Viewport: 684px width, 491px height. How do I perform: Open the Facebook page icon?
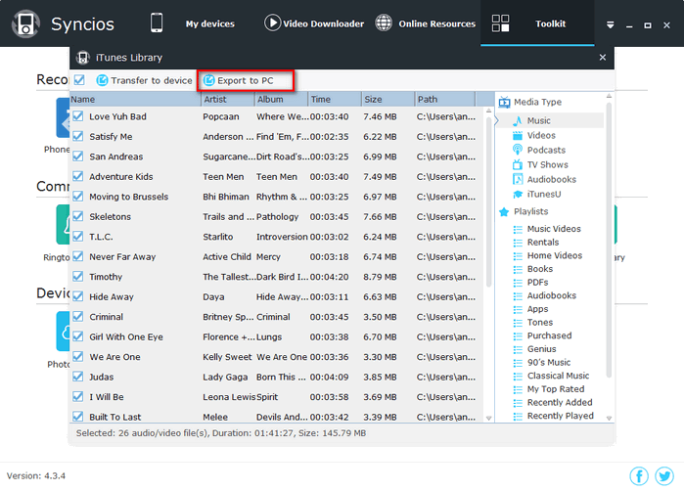click(x=639, y=475)
